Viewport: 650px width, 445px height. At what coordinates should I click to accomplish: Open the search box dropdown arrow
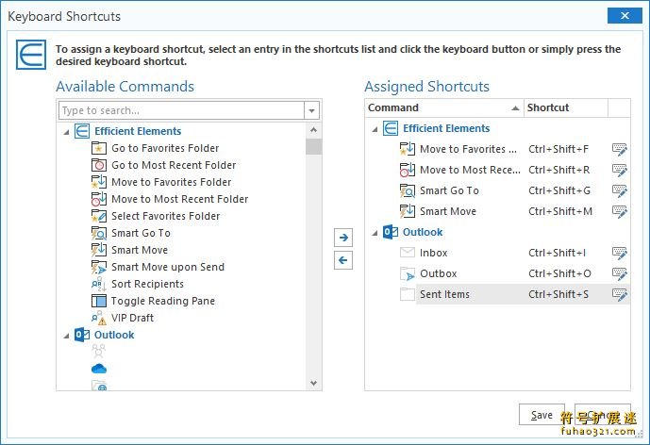(311, 110)
